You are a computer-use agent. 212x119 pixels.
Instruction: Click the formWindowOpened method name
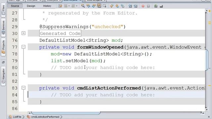[x=100, y=47]
